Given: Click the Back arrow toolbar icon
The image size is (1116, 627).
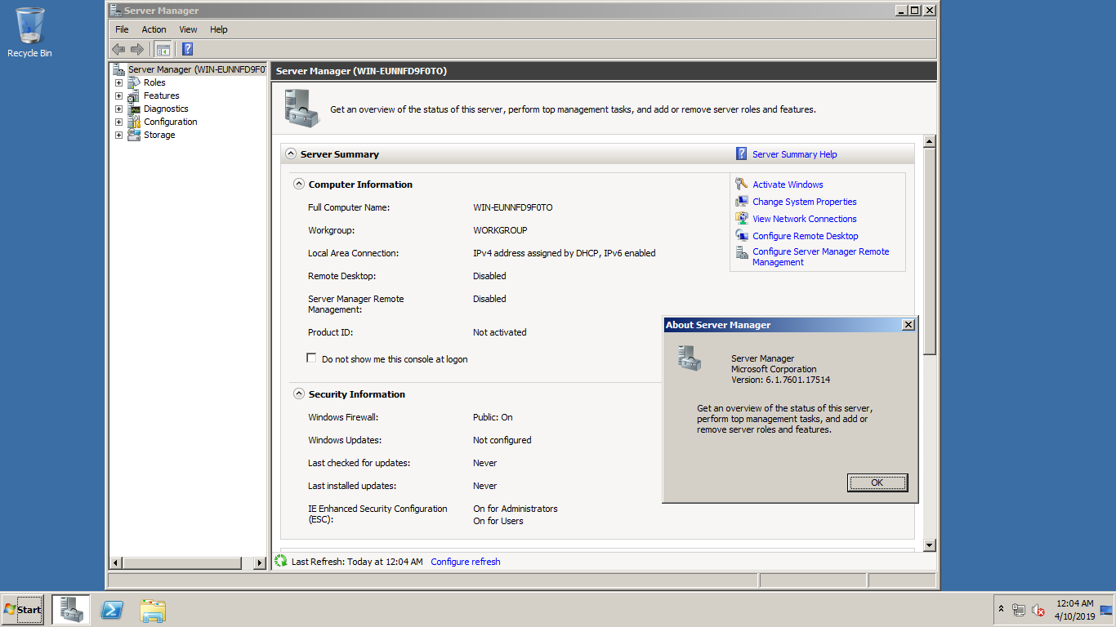Looking at the screenshot, I should click(118, 49).
